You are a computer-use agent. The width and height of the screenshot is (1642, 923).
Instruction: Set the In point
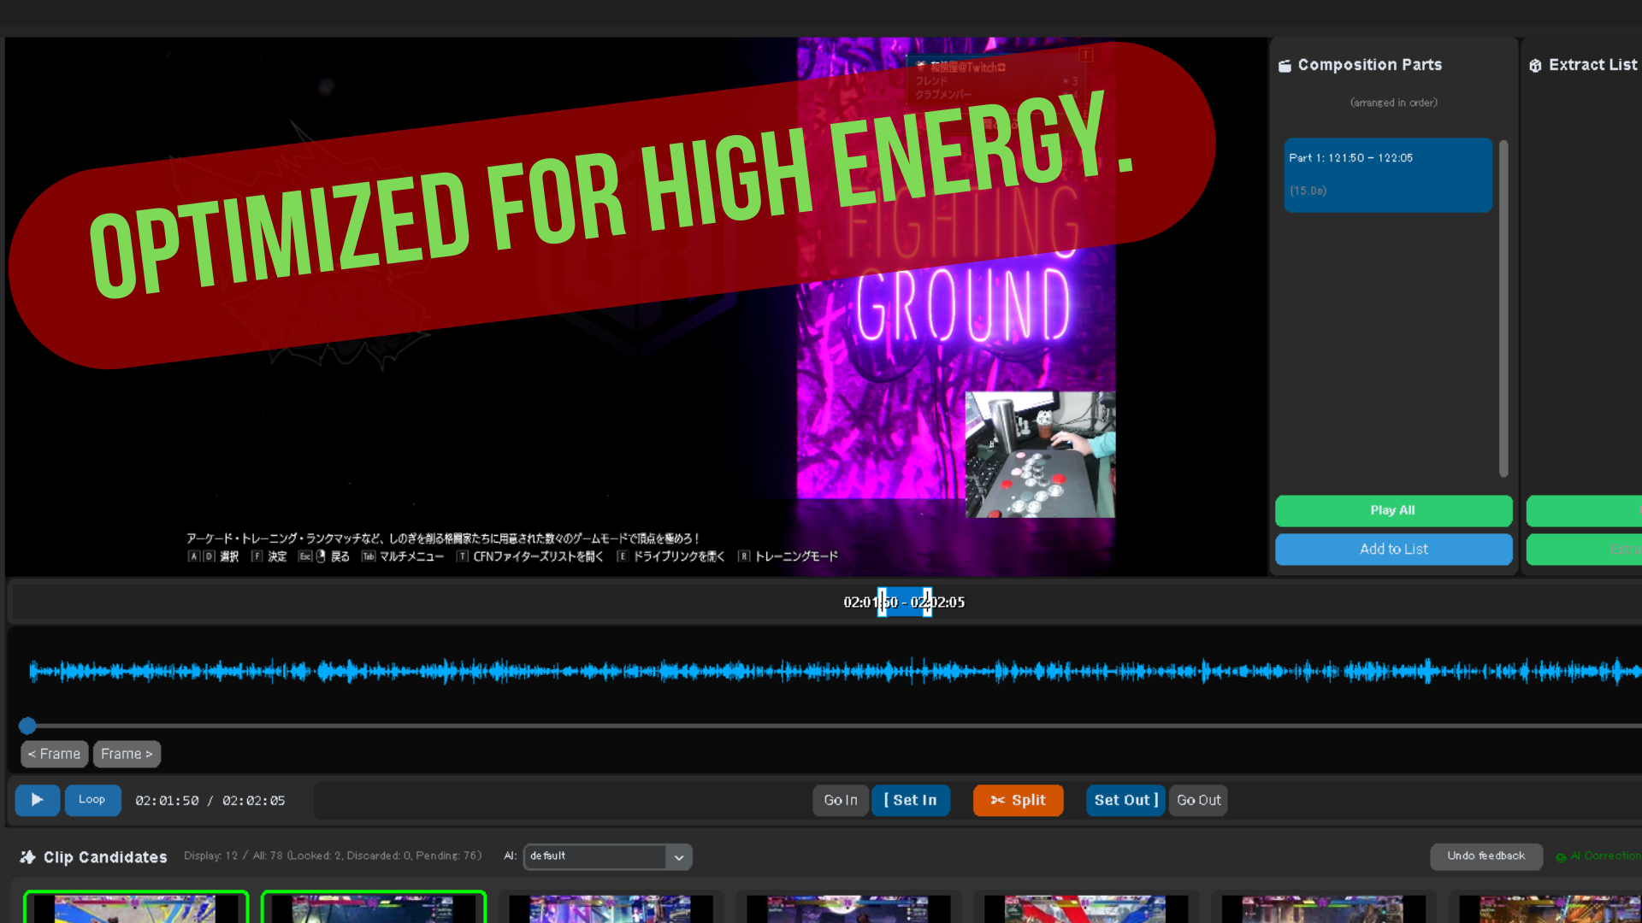click(x=910, y=800)
